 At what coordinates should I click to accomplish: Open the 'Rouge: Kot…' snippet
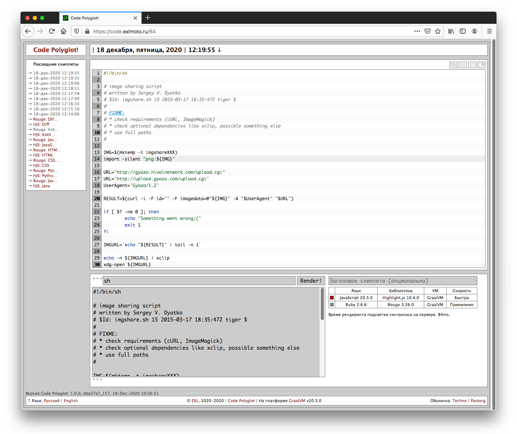tap(46, 129)
